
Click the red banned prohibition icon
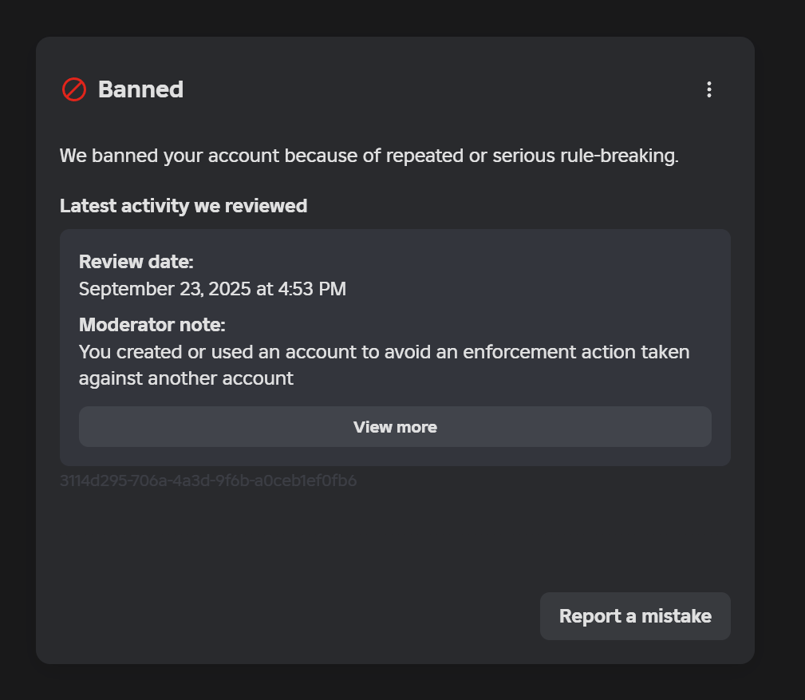point(73,89)
